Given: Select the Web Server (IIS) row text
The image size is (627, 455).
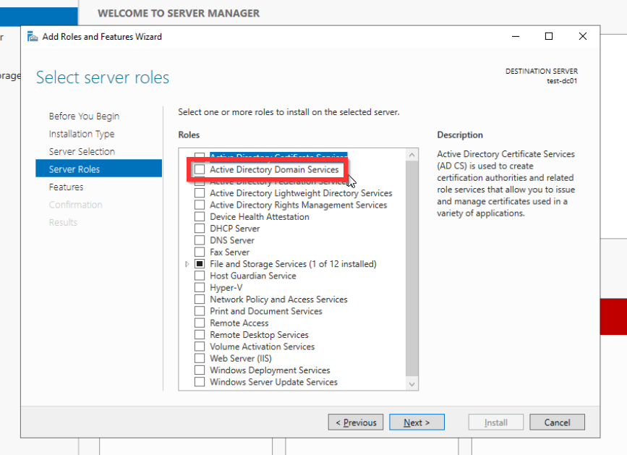Looking at the screenshot, I should pyautogui.click(x=241, y=359).
